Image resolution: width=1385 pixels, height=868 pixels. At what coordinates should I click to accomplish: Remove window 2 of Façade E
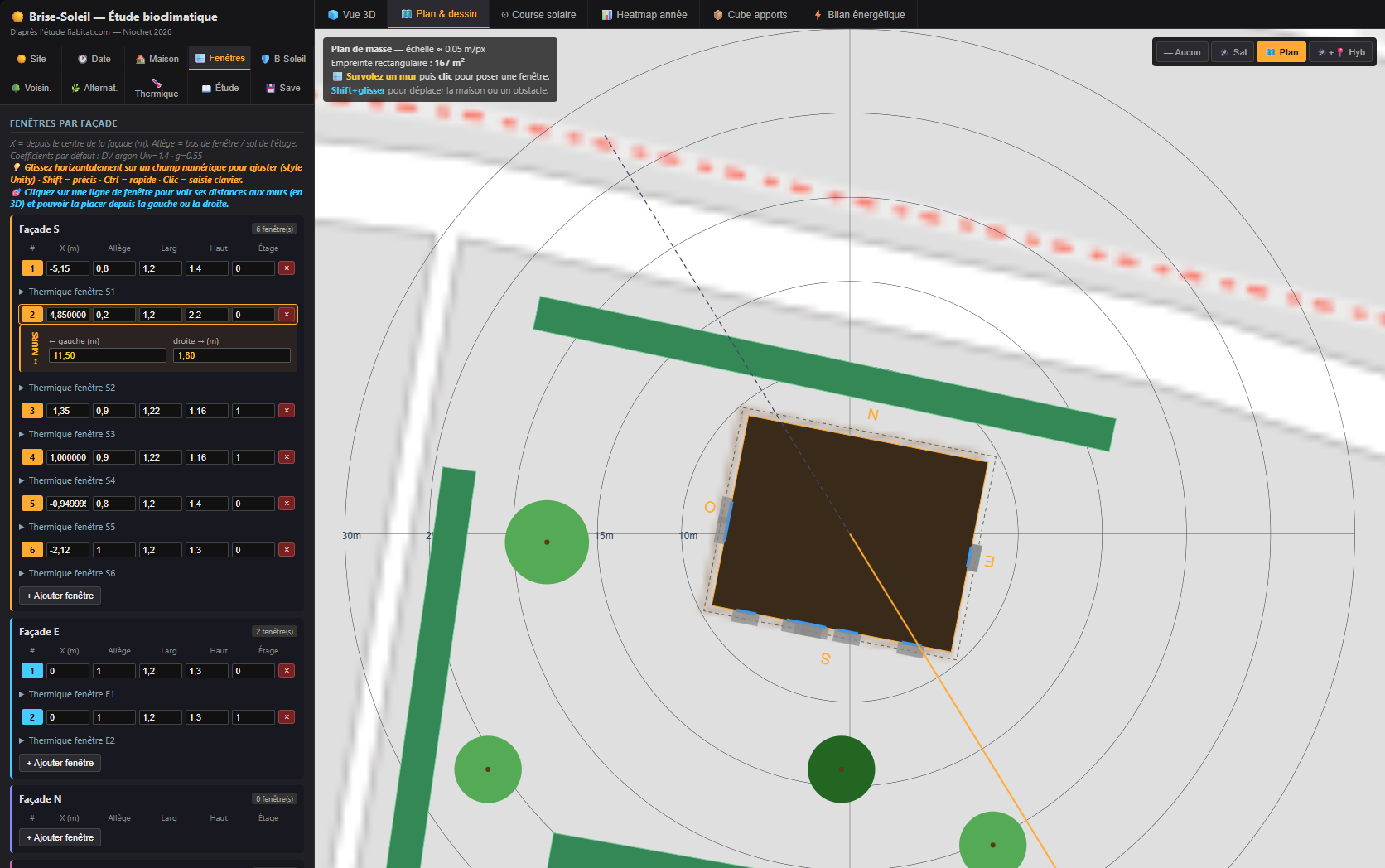point(287,717)
